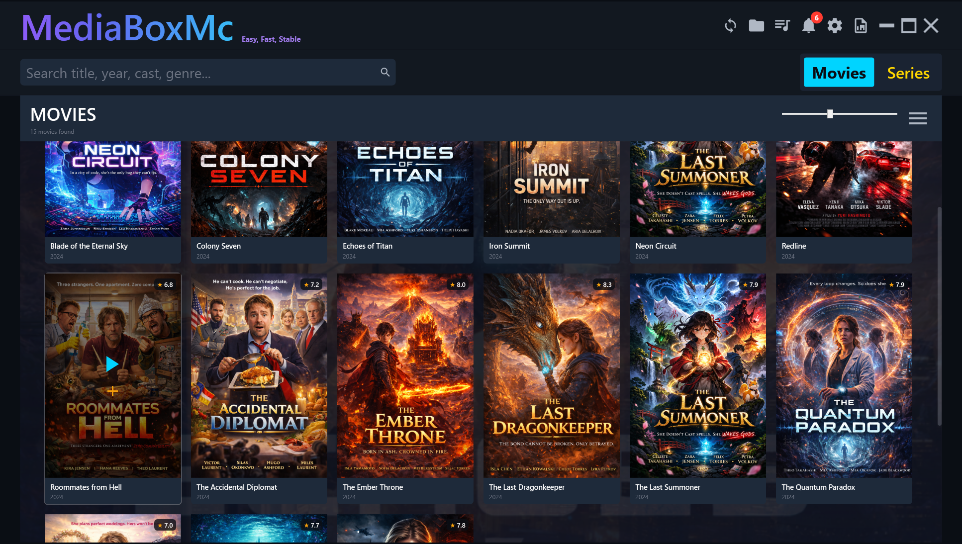
Task: Select The Last Dragonkeeper poster
Action: click(x=551, y=375)
